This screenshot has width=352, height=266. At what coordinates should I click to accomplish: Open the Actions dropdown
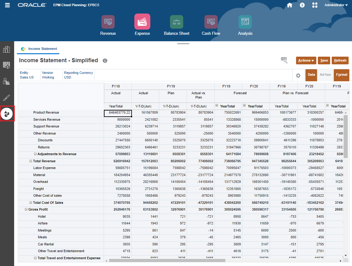[306, 60]
